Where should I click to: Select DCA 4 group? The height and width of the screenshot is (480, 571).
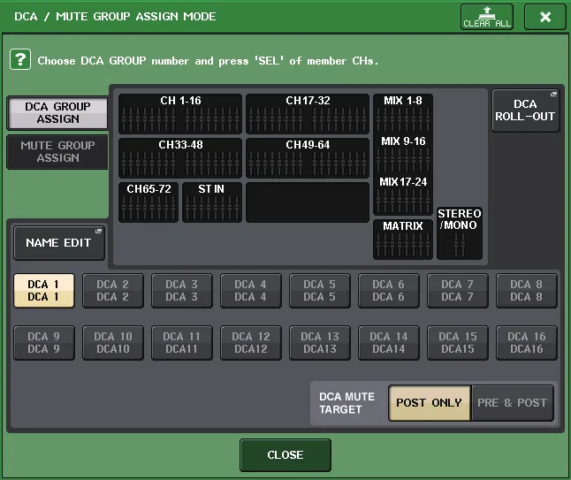pos(250,291)
